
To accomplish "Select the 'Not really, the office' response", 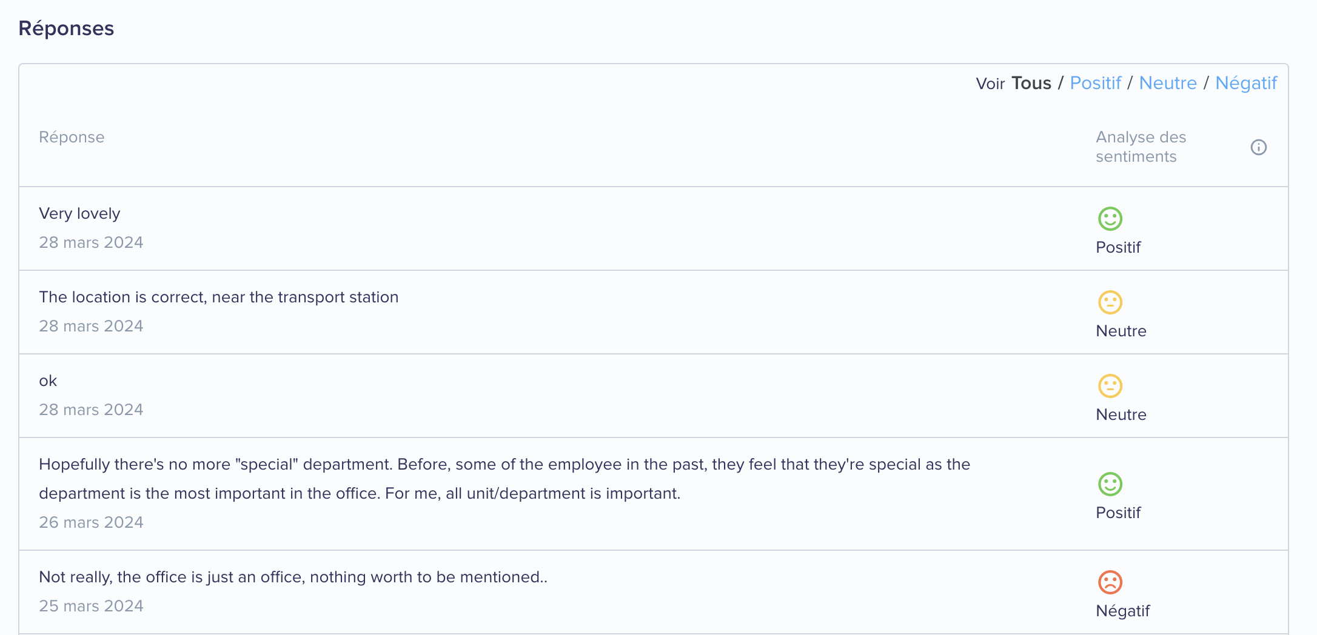I will click(293, 577).
